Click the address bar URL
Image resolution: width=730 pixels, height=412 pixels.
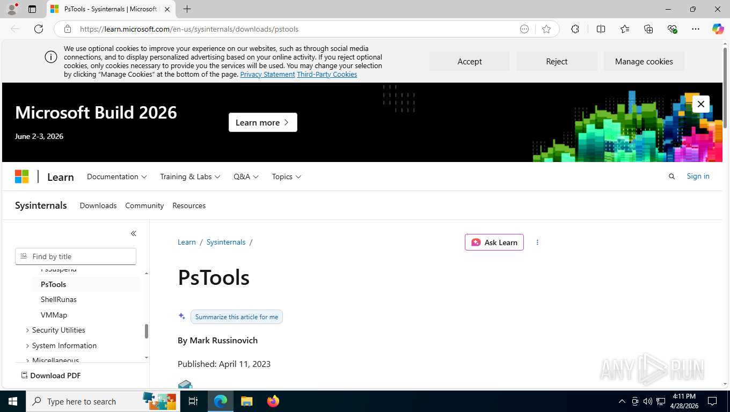[189, 29]
